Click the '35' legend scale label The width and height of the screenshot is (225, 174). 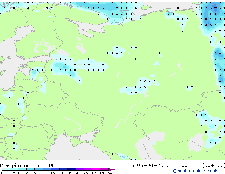pos(85,173)
